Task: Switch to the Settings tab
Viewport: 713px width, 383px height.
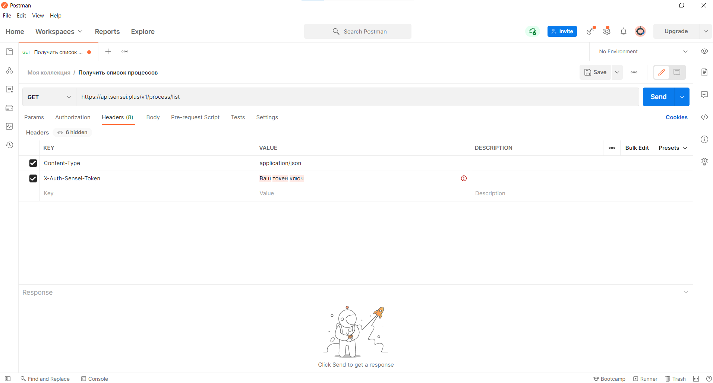Action: pos(267,117)
